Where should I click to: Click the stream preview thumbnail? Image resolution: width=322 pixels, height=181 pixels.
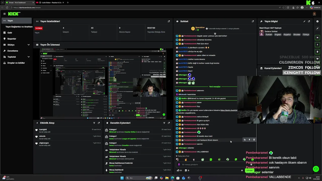coord(103,84)
